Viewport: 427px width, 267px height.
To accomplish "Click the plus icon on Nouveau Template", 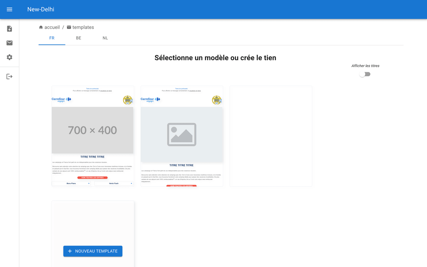I will point(70,251).
